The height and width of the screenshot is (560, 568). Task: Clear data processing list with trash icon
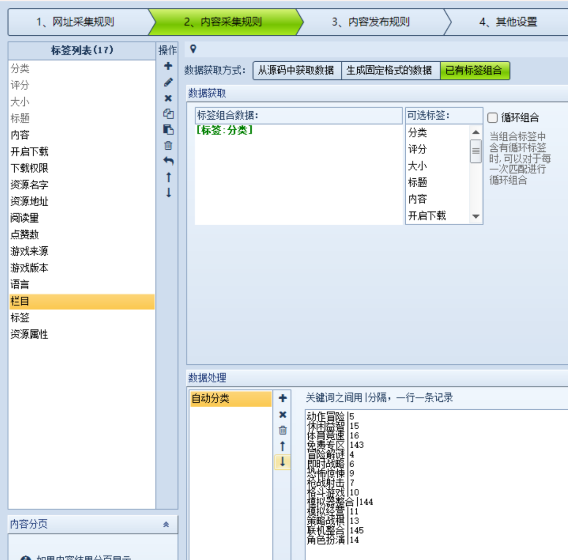point(282,430)
